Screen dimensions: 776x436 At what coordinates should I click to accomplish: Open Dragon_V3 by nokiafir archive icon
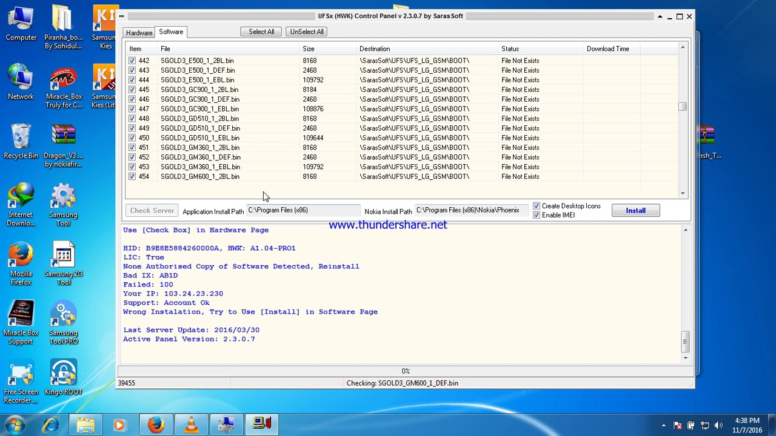coord(64,147)
